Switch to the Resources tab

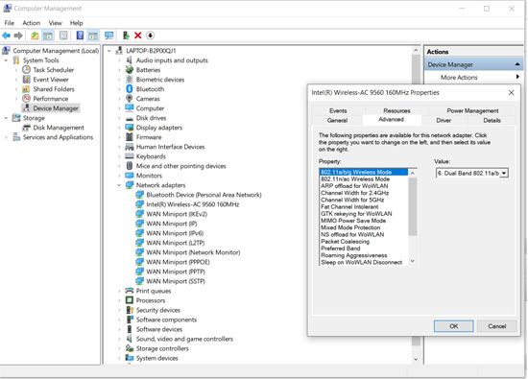coord(396,110)
